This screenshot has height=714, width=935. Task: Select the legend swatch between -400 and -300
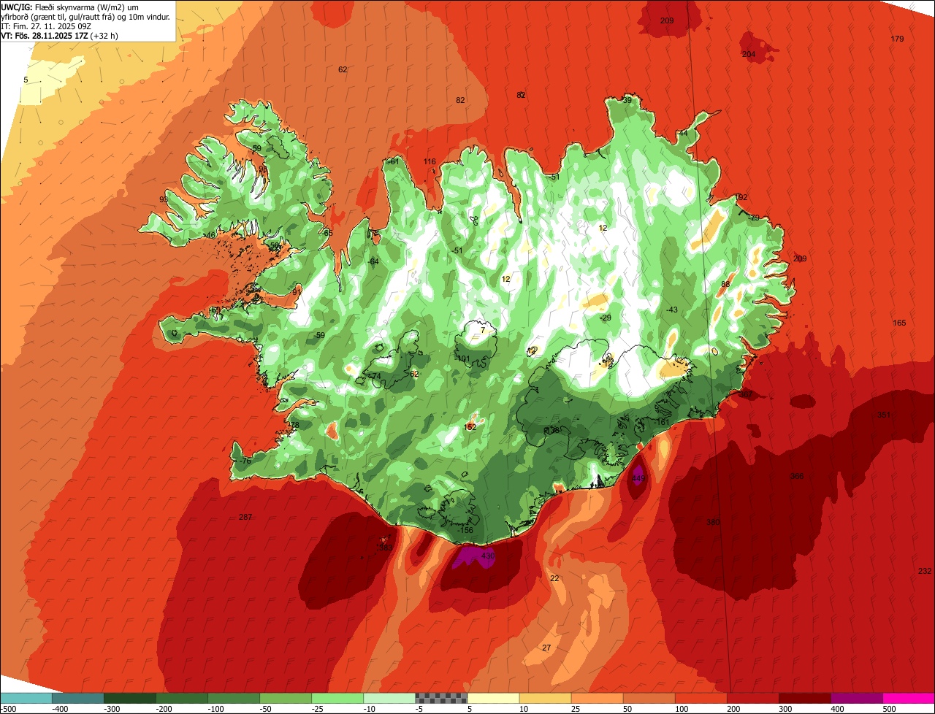tap(77, 698)
